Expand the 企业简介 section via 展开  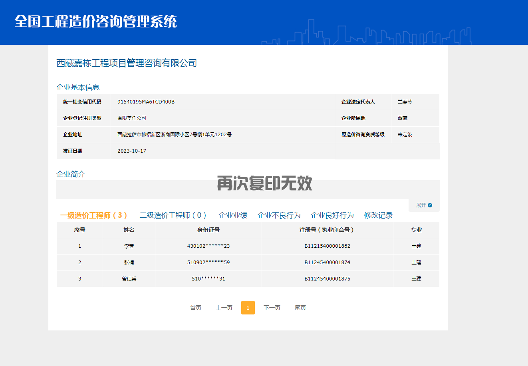(420, 205)
